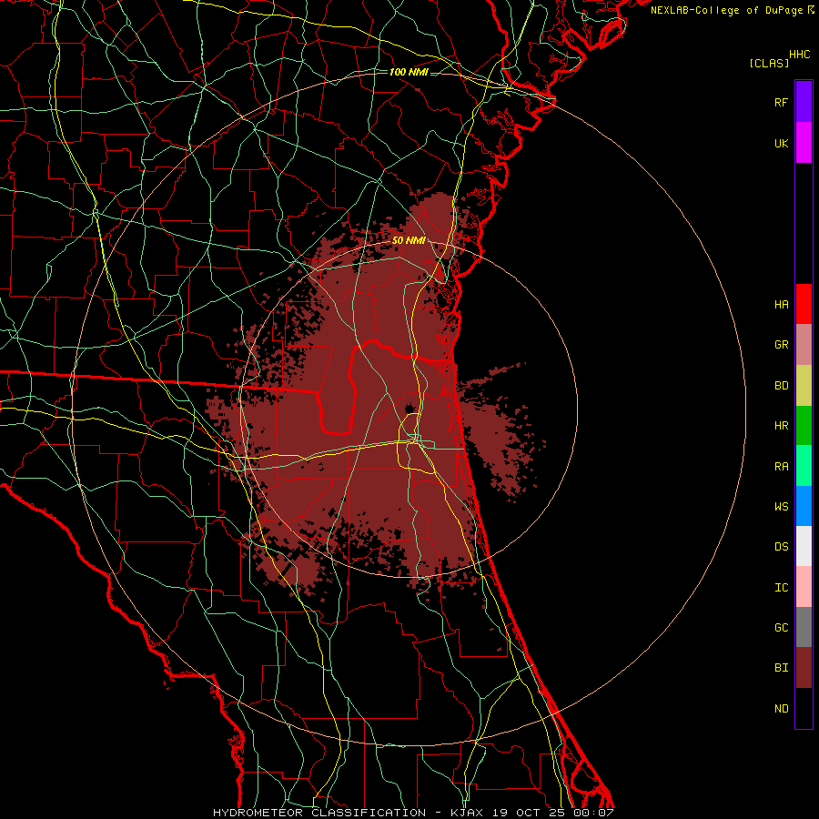Click the RA light green legend swatch
Viewport: 819px width, 819px height.
[804, 466]
